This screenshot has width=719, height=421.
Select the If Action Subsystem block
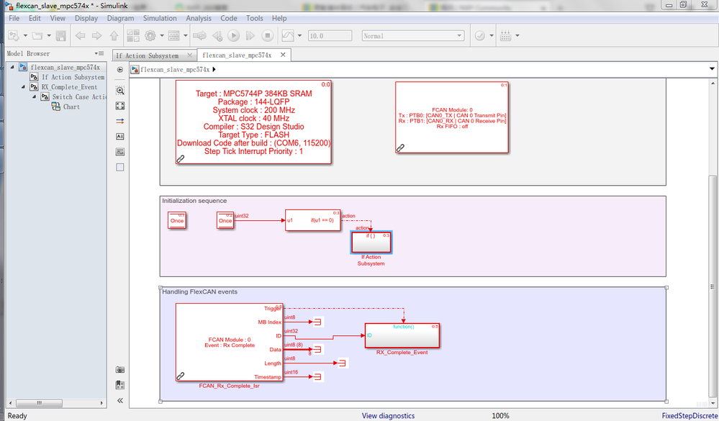click(371, 243)
